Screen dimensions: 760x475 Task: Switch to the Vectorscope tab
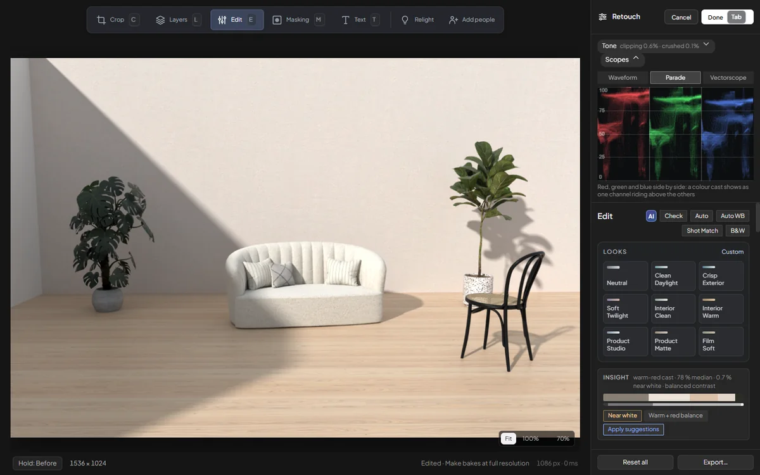pyautogui.click(x=728, y=77)
